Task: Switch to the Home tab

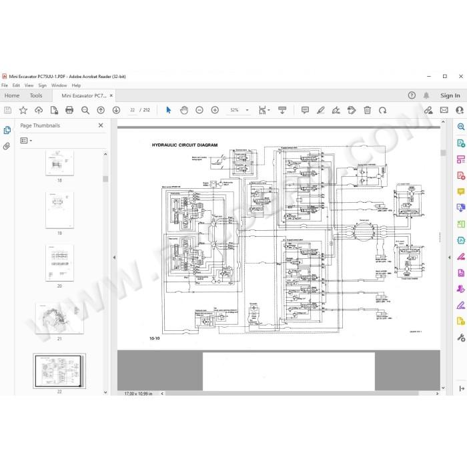Action: tap(12, 95)
